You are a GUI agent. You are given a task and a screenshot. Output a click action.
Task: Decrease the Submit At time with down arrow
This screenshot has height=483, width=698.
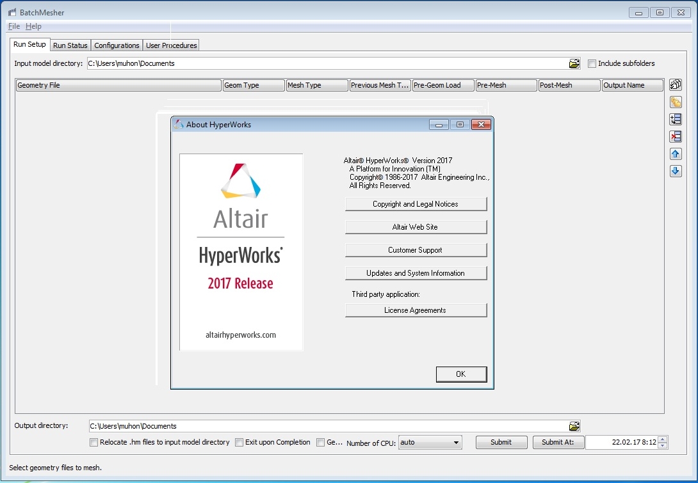click(662, 446)
